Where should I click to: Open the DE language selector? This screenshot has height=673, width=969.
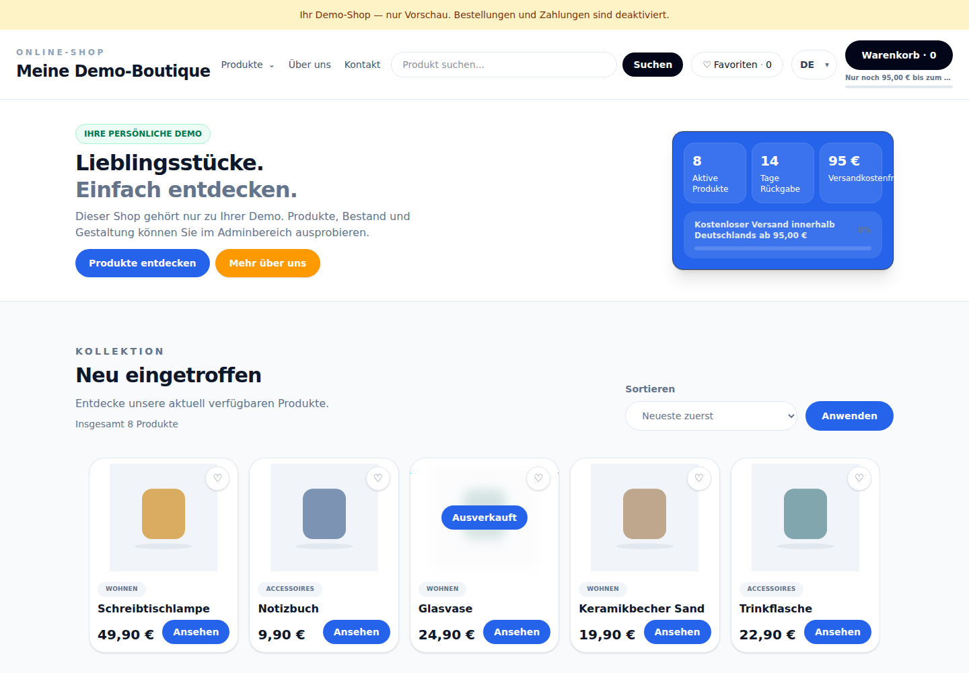[814, 65]
